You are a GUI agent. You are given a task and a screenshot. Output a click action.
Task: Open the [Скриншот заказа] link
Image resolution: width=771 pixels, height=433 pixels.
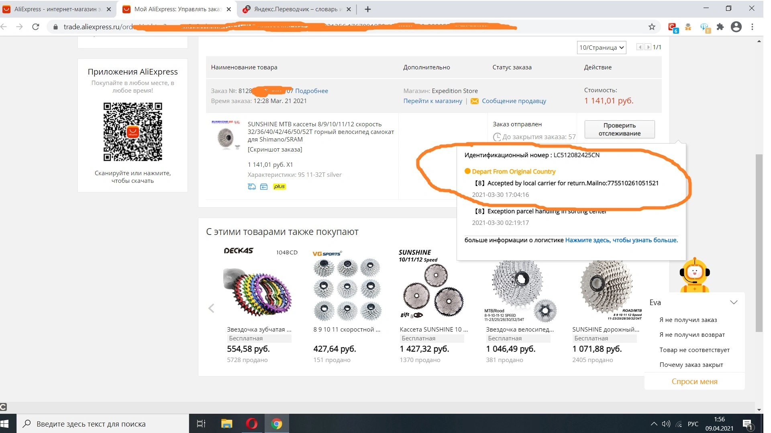pos(275,150)
